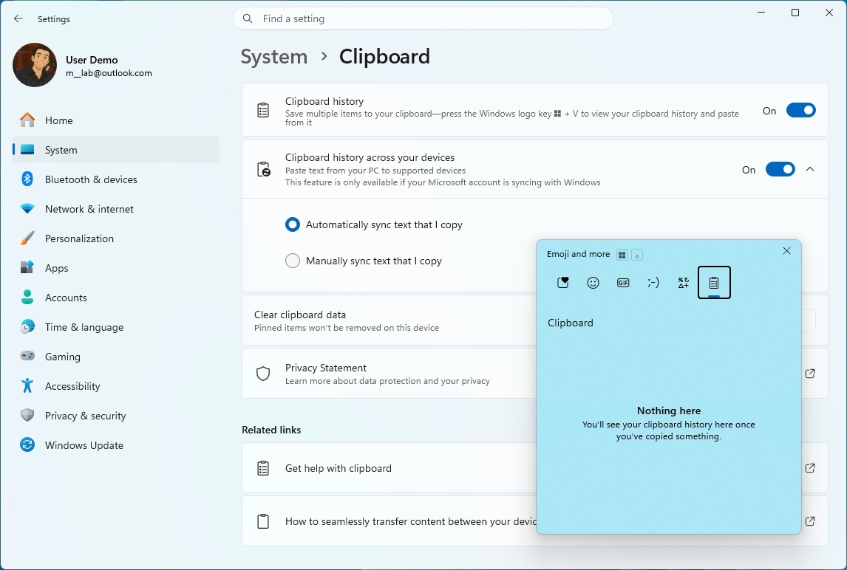Image resolution: width=847 pixels, height=570 pixels.
Task: Select the Kaomoji category
Action: tap(653, 283)
